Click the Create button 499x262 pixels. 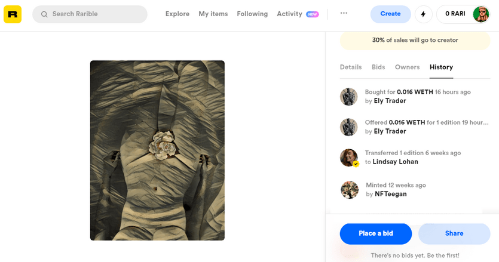pos(390,14)
